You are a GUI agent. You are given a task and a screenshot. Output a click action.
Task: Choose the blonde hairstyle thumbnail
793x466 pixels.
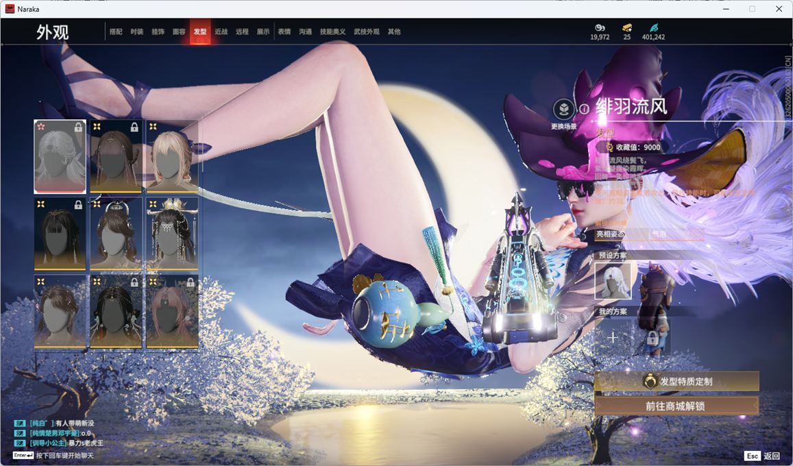172,157
